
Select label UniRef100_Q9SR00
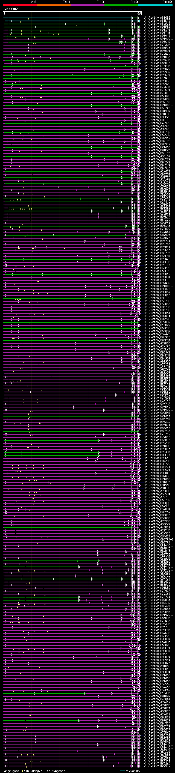tap(157, 69)
